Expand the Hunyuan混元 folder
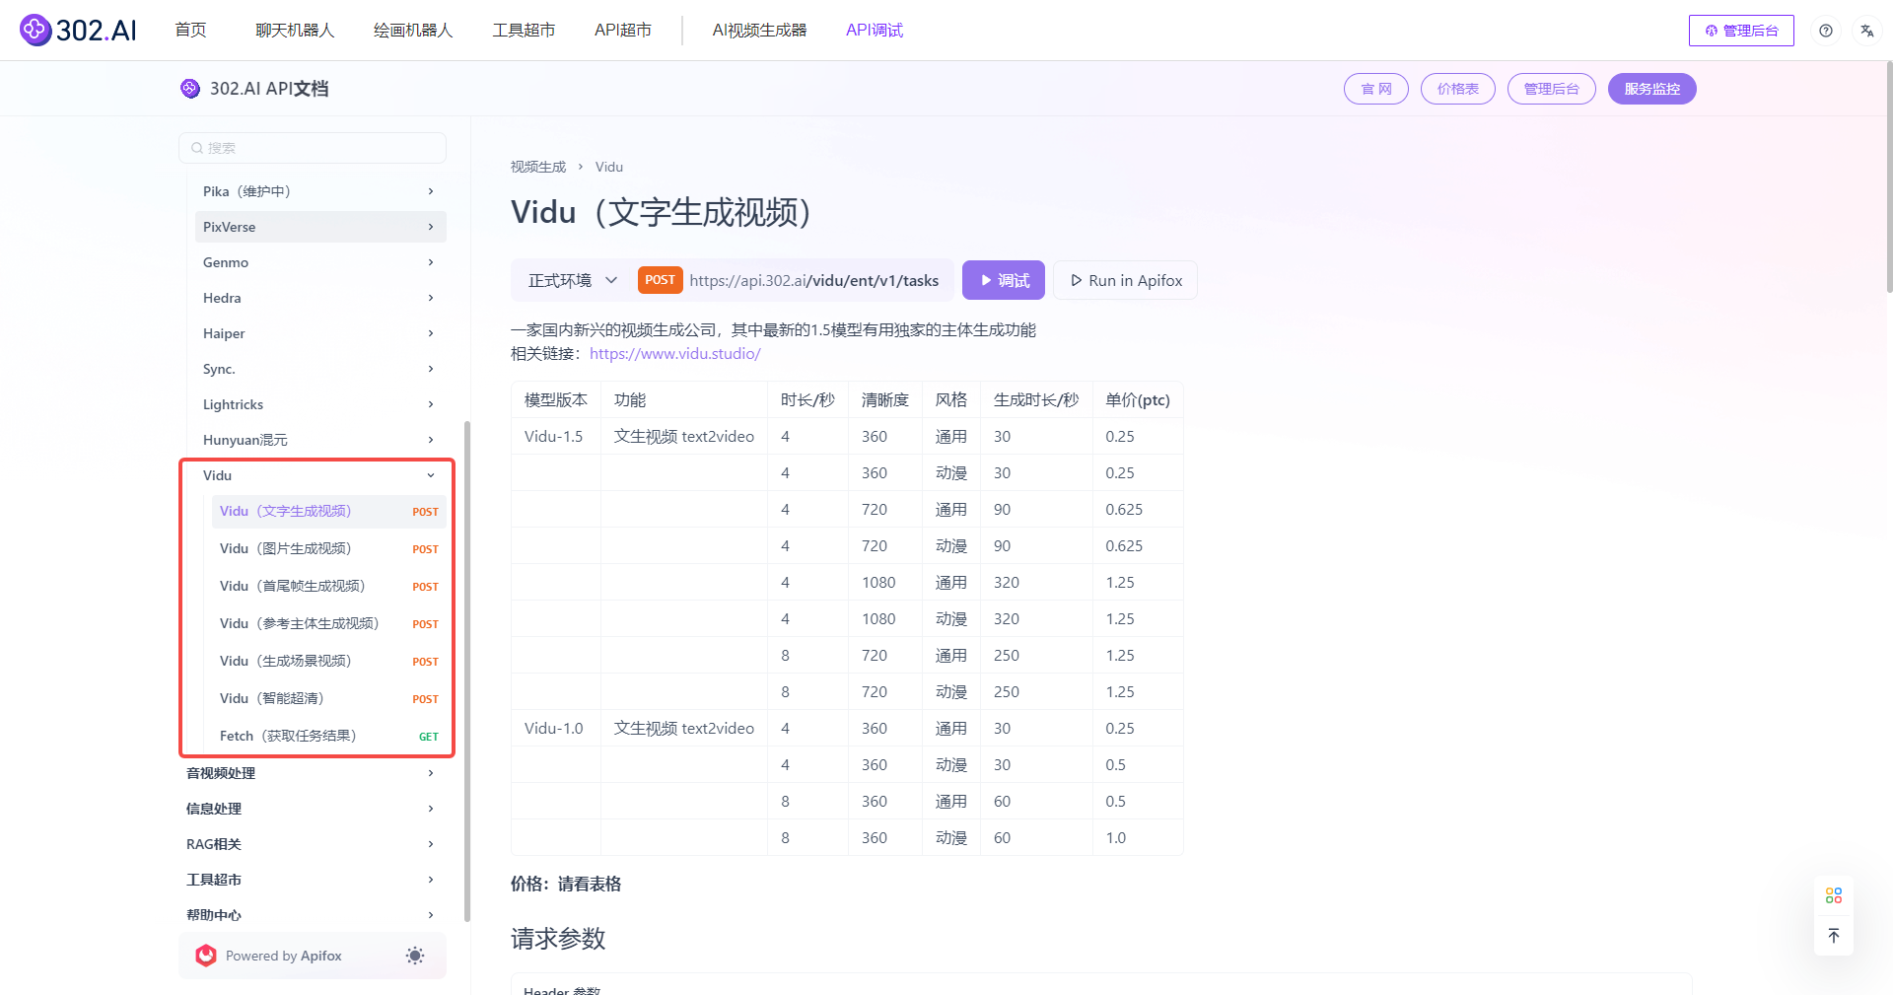1893x995 pixels. (x=320, y=440)
